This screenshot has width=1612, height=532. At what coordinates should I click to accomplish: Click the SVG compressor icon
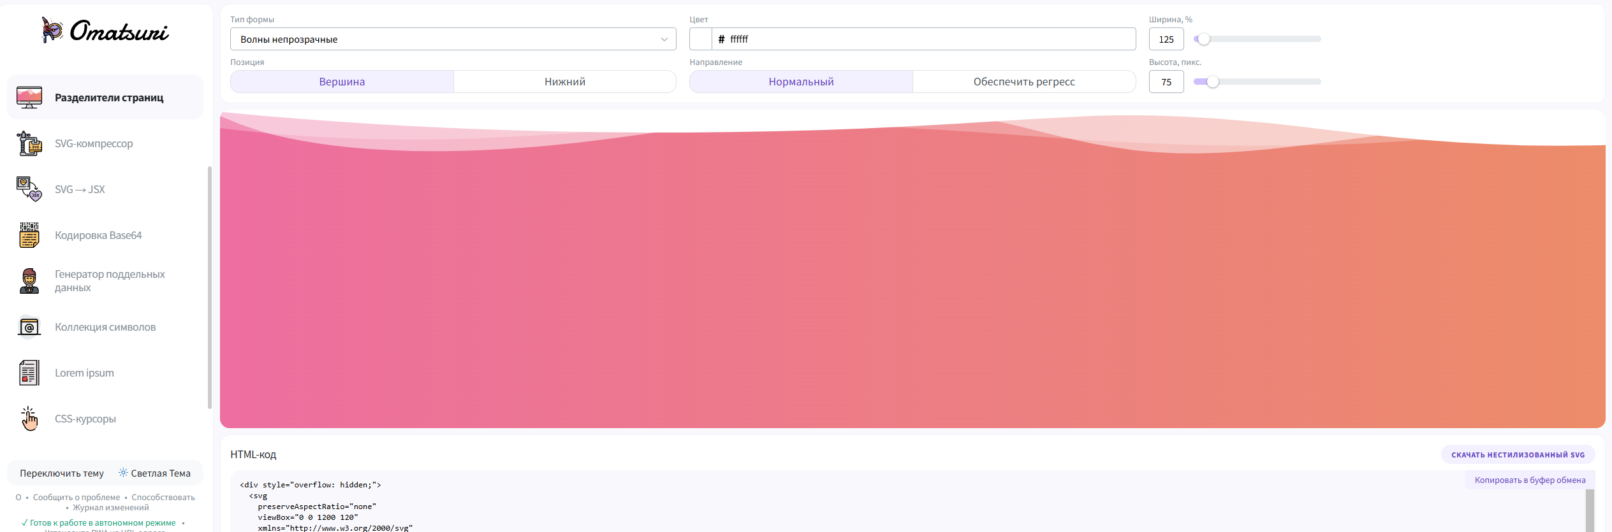[x=29, y=143]
